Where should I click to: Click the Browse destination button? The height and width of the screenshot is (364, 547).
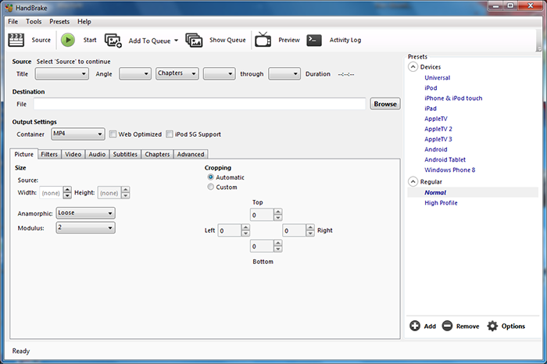tap(384, 104)
